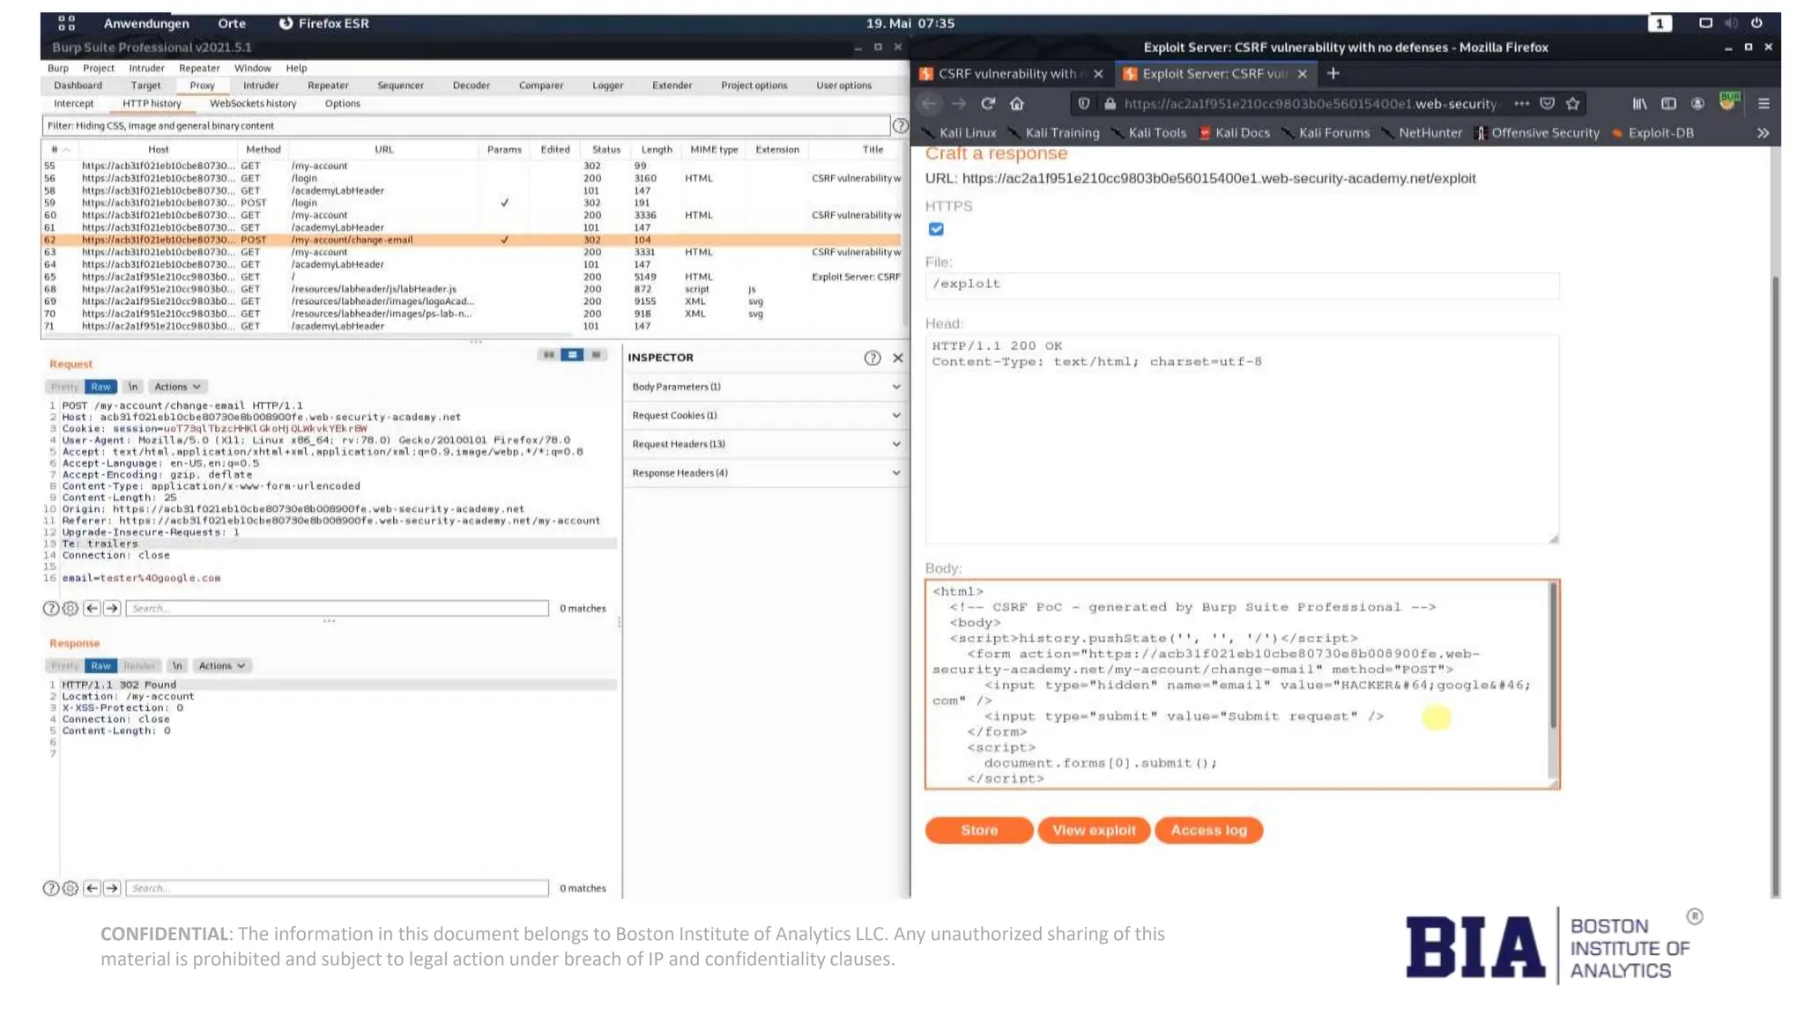Uncheck the HTTPS checkbox
Screen dimensions: 1805x1015
tap(936, 230)
